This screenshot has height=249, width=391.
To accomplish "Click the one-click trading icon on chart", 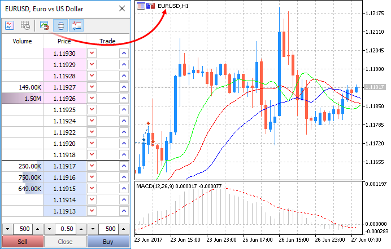I will (x=150, y=6).
